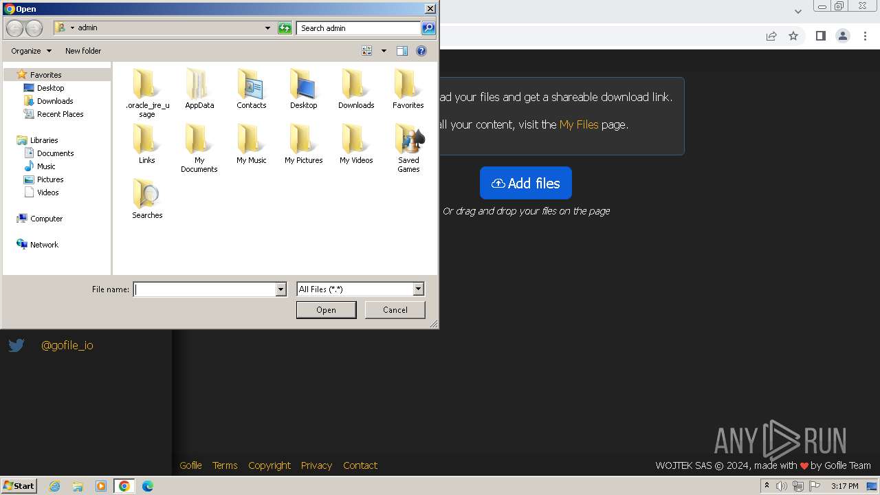Open the Windows Start button
Screen dimensions: 880x495
click(x=19, y=485)
